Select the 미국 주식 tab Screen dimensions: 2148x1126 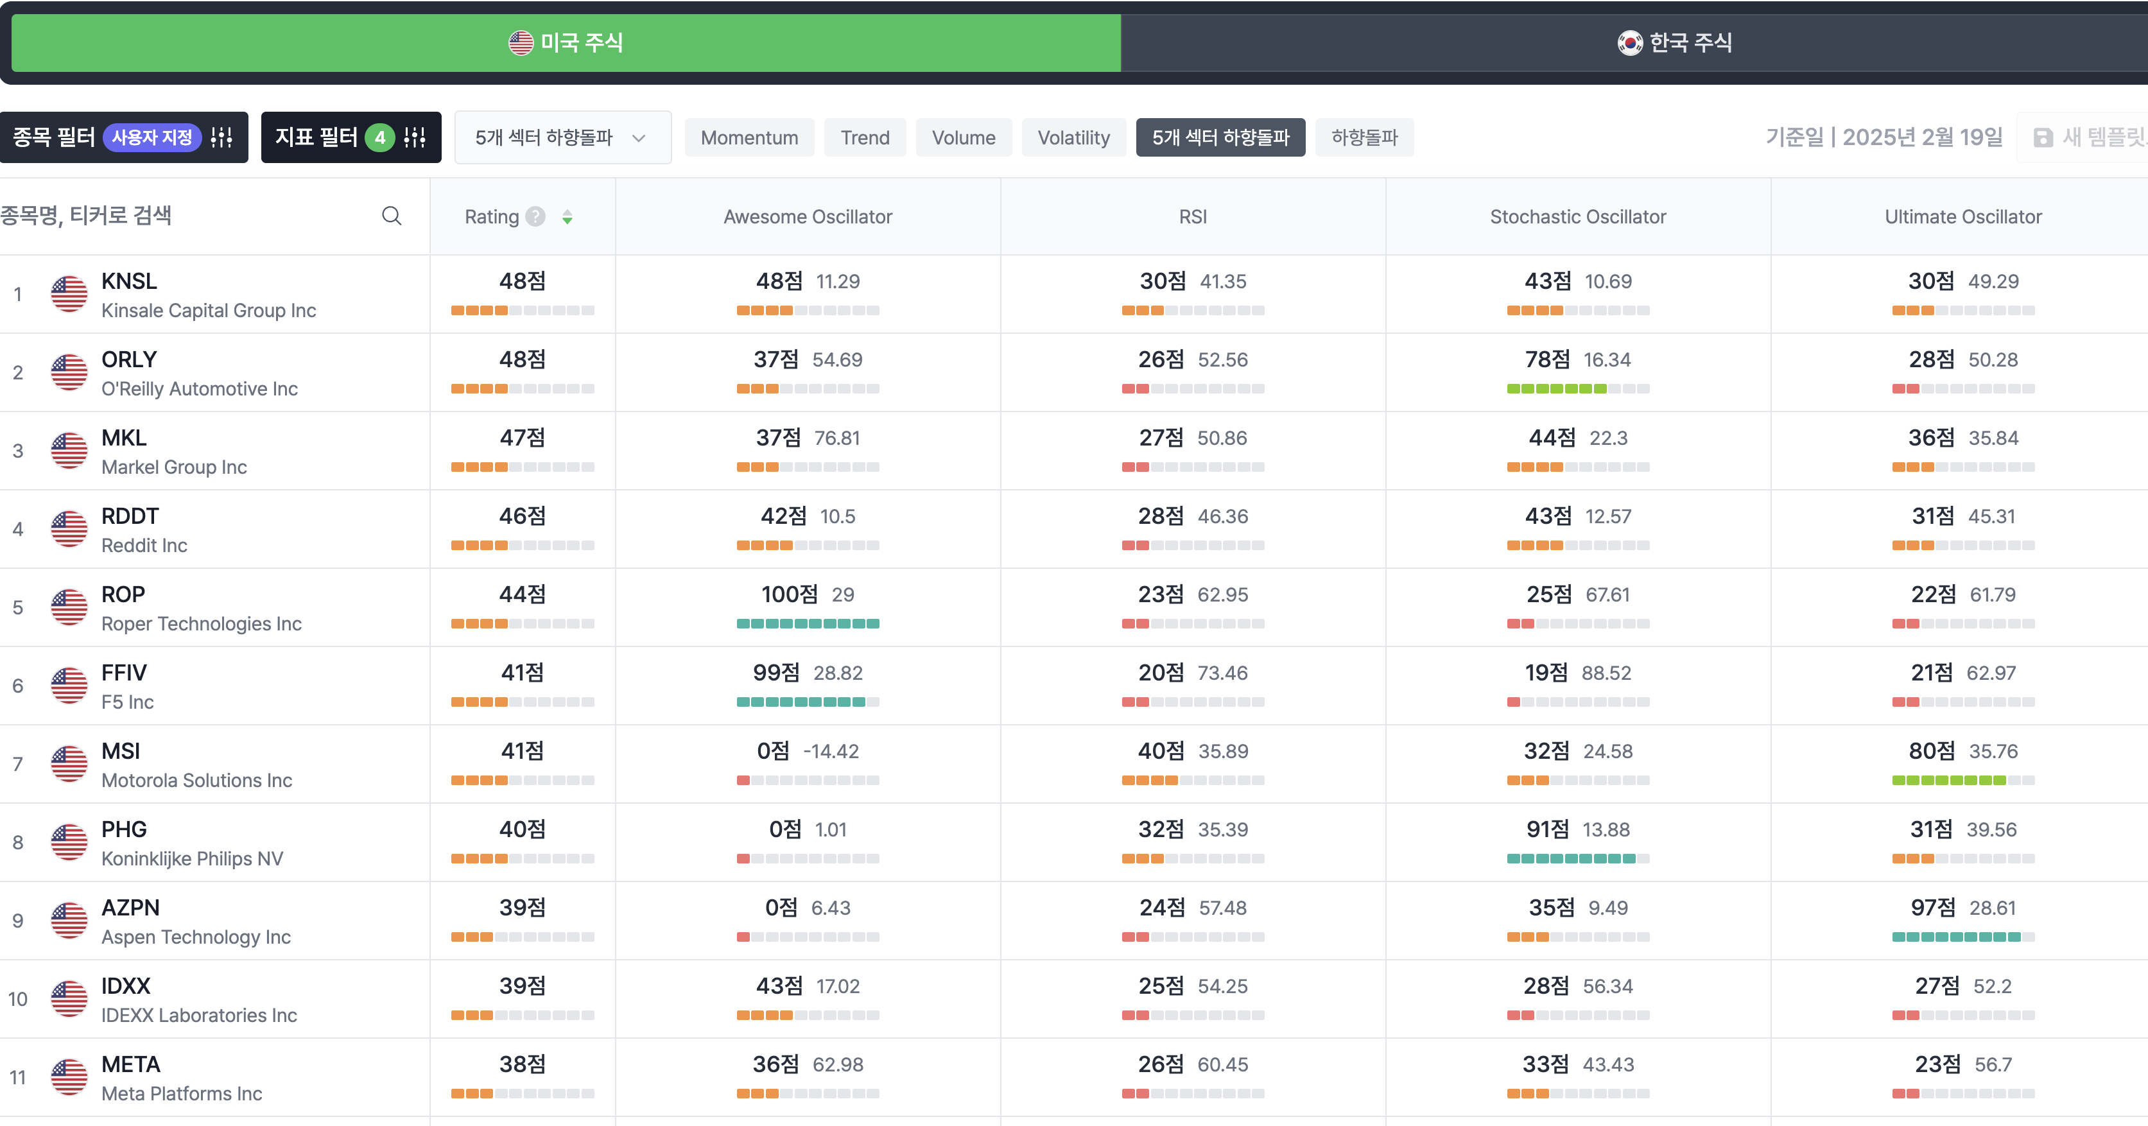pyautogui.click(x=566, y=42)
